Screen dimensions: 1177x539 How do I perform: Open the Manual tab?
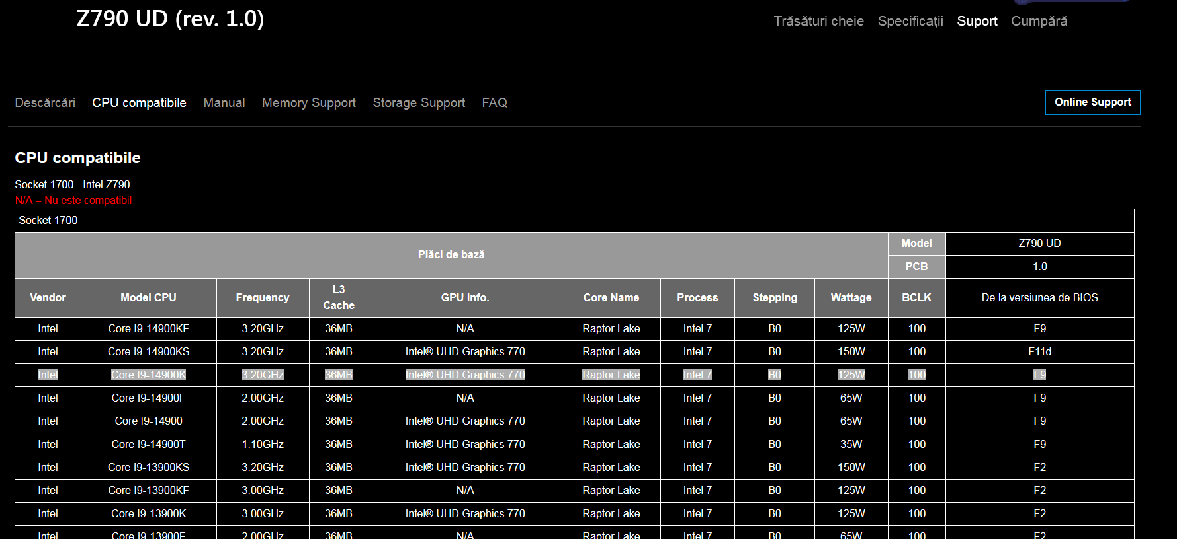[x=224, y=102]
